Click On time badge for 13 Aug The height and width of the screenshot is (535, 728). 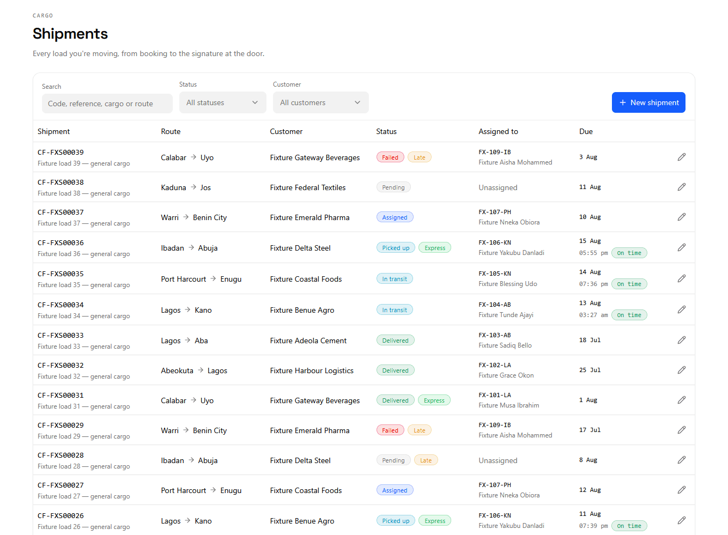629,315
